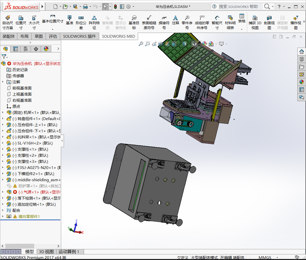Expand the 转盘组件<1> tree node
306x260 pixels.
pos(3,119)
